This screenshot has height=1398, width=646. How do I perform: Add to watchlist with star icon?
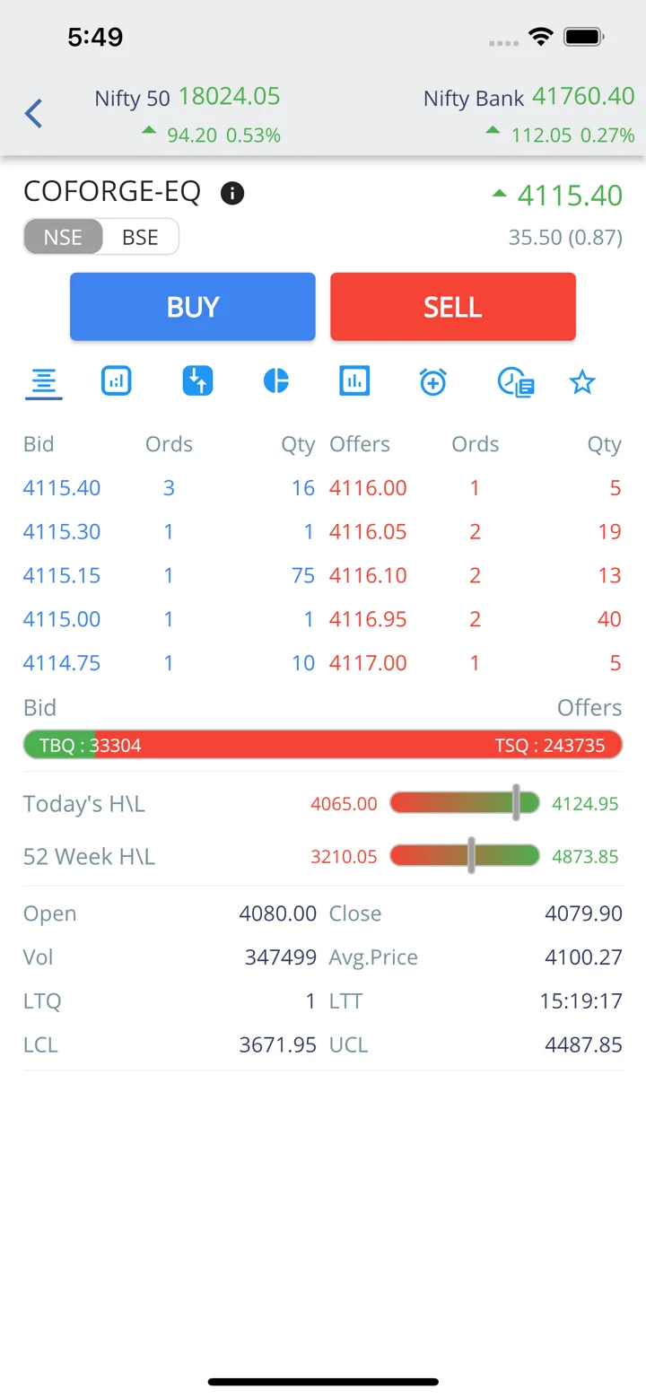click(x=583, y=383)
